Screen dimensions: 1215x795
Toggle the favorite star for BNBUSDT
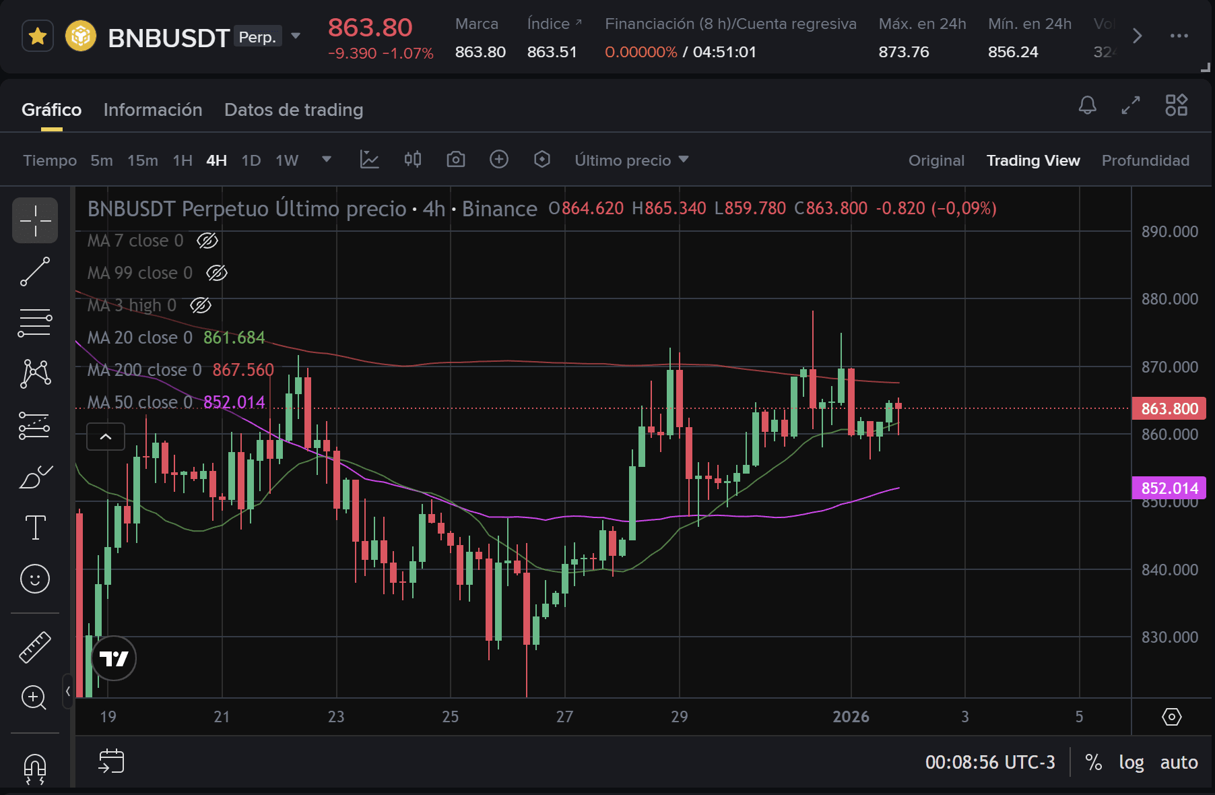pos(38,36)
